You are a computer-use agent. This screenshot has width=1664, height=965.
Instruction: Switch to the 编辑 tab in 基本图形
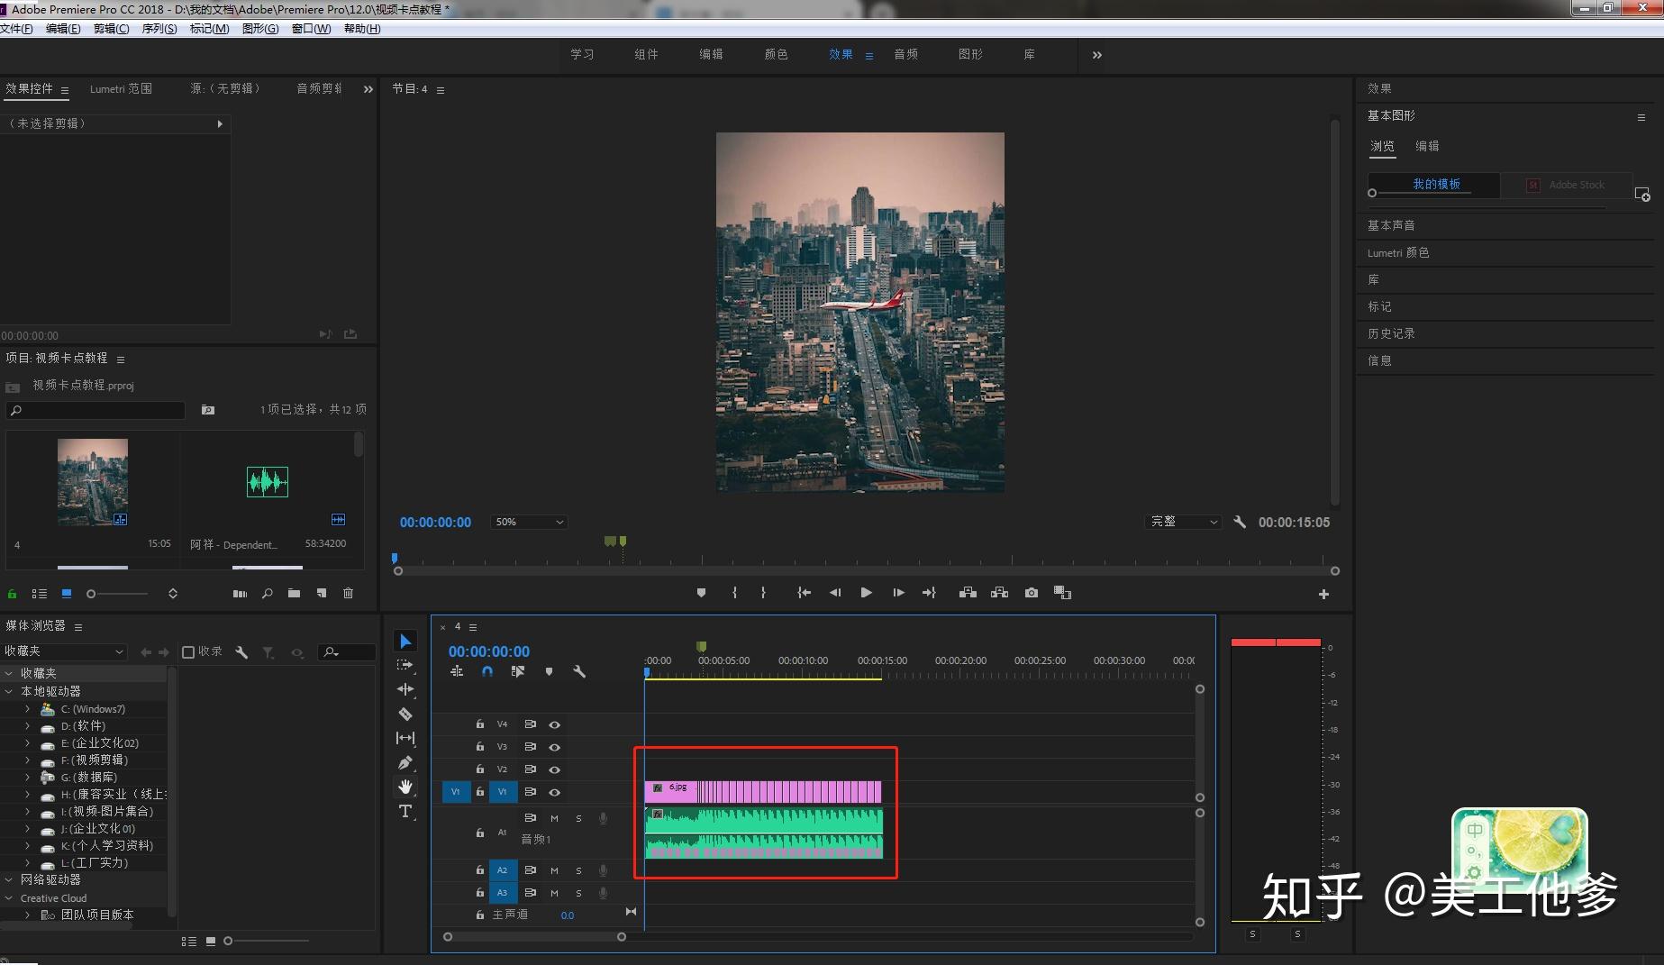1427,146
